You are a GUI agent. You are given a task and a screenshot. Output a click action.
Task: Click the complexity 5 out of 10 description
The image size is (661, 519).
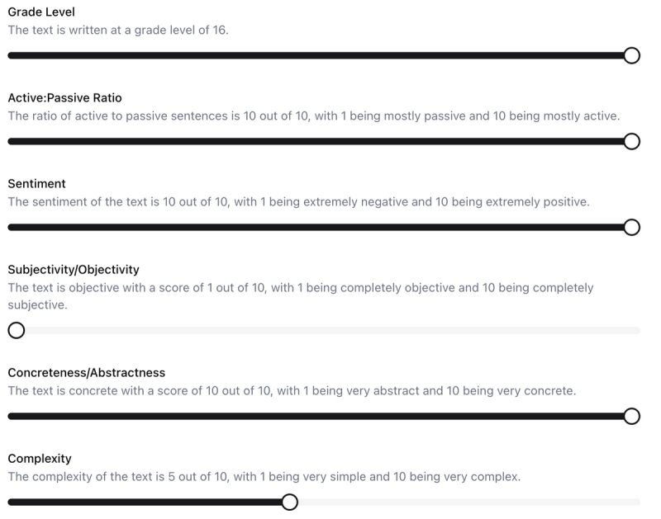coord(264,476)
